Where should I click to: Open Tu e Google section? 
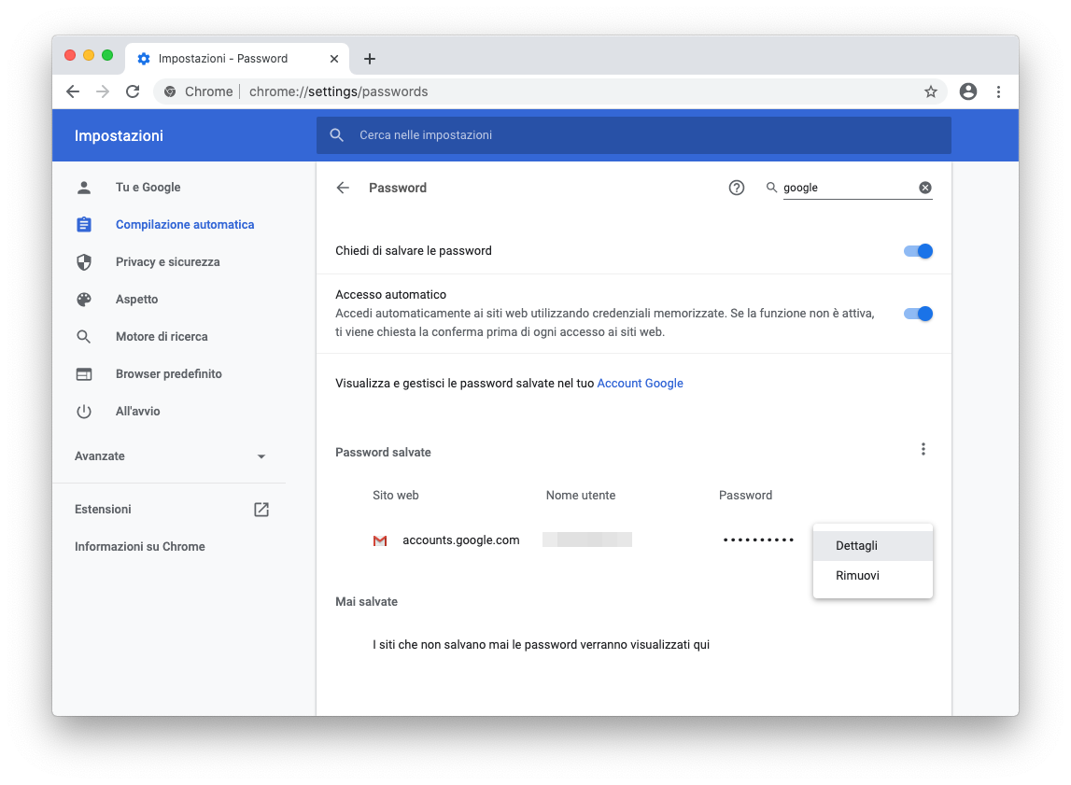click(148, 187)
